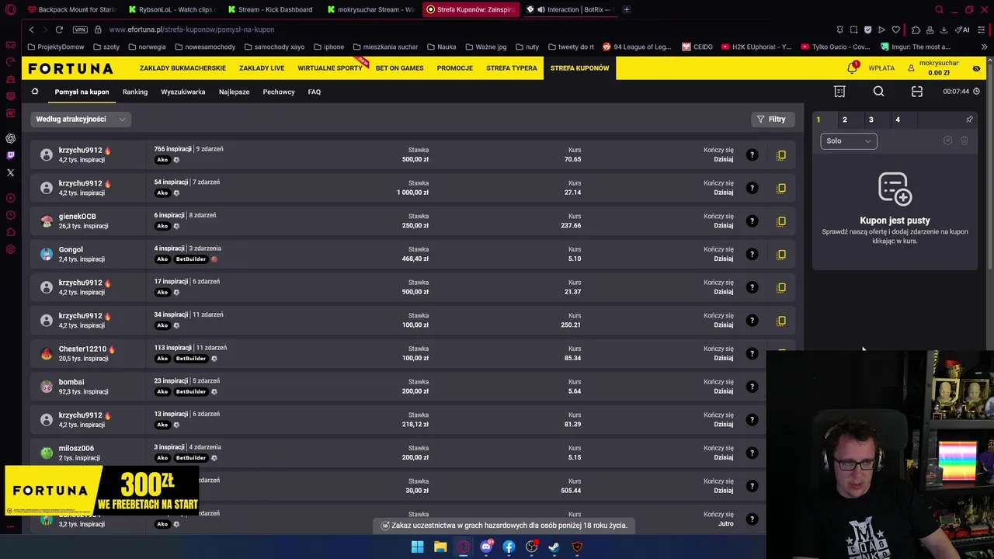Screen dimensions: 994x559
Task: Open the Filtry filter button
Action: click(x=772, y=119)
